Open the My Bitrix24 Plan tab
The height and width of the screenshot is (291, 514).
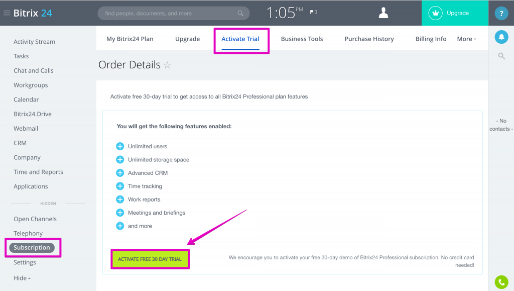[x=130, y=39]
